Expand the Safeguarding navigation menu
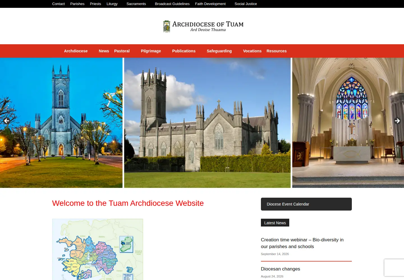Image resolution: width=404 pixels, height=280 pixels. pyautogui.click(x=219, y=51)
